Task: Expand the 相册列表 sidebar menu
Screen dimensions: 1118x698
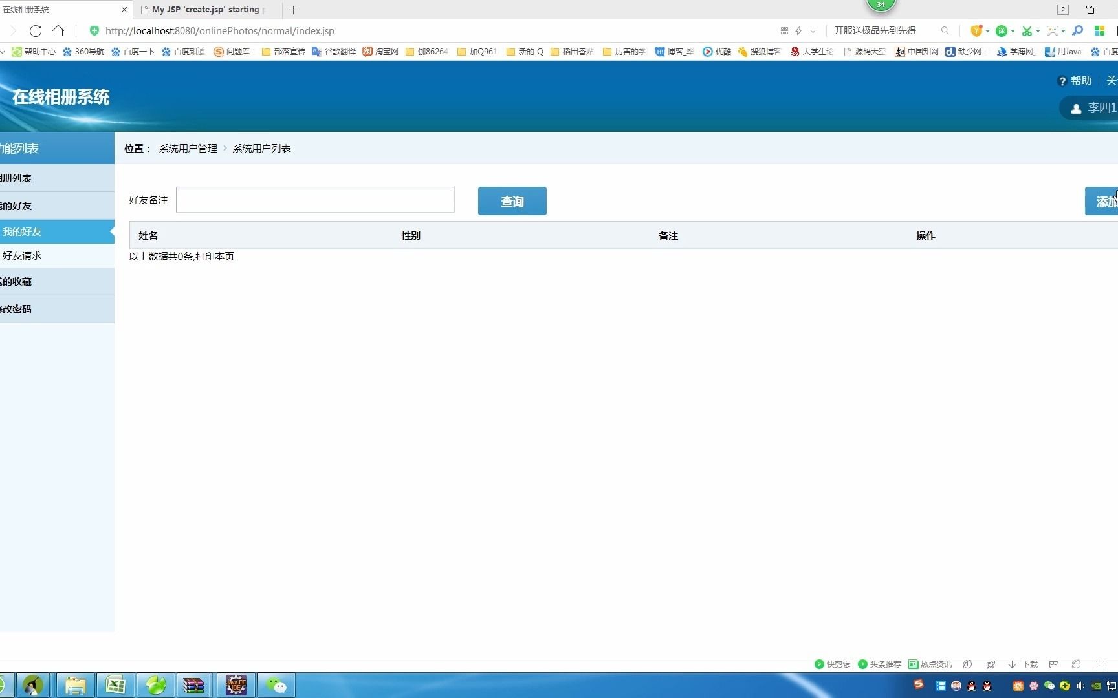Action: pos(57,178)
